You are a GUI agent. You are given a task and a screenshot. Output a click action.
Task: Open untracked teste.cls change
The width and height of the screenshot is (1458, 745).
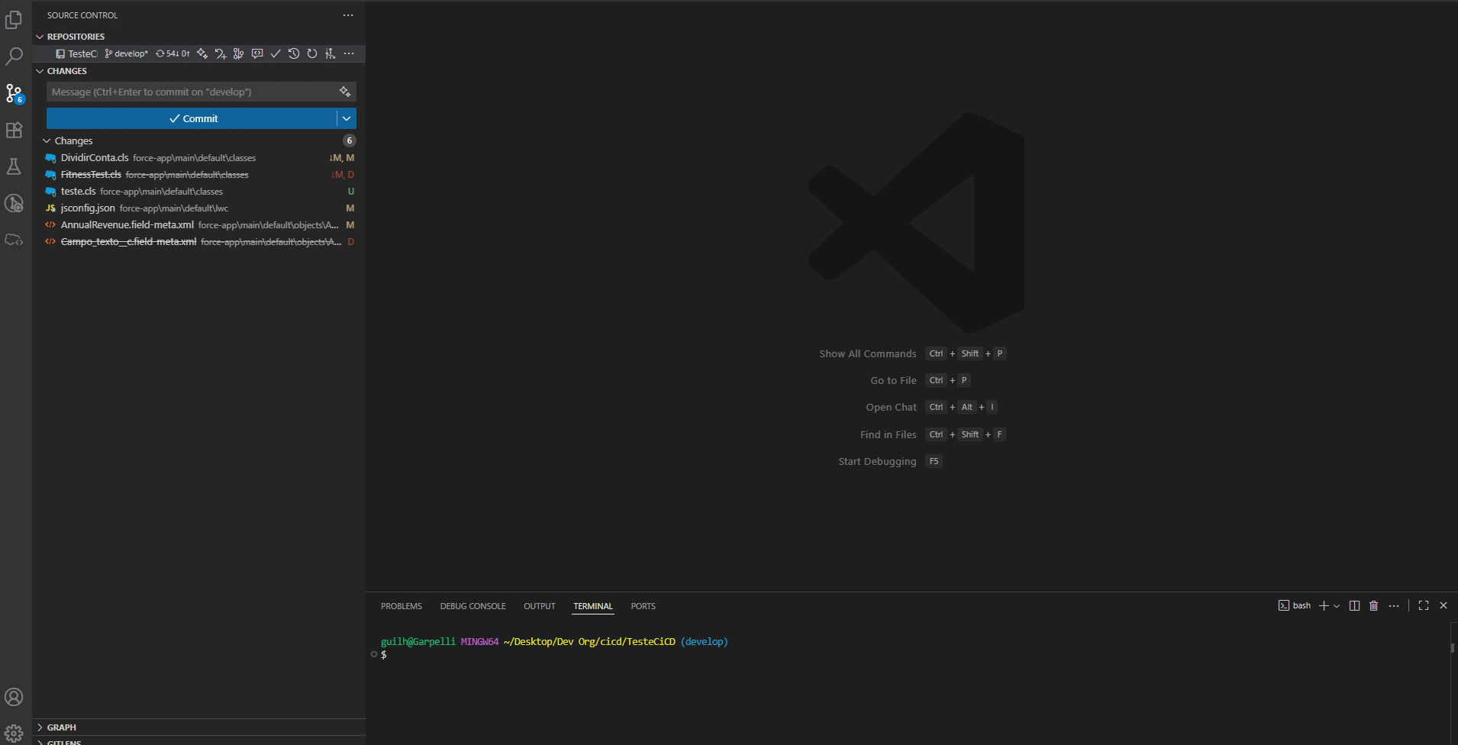click(x=198, y=192)
